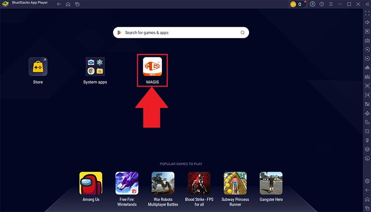Click the airplane mode icon in sidebar
This screenshot has width=371, height=212.
[x=367, y=113]
